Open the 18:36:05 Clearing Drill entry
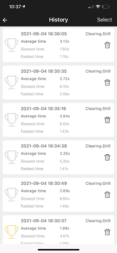Viewport: 117px width, 253px height. [58, 45]
